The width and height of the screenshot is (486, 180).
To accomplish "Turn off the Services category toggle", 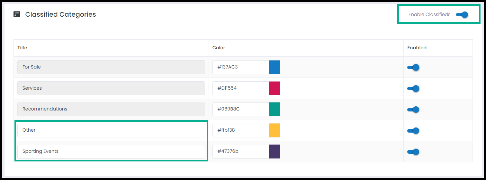I will 413,88.
